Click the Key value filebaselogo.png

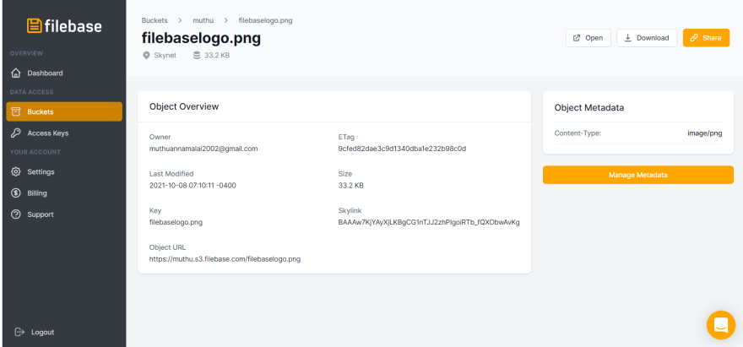tap(176, 222)
